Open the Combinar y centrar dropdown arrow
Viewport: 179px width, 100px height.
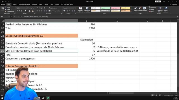point(61,11)
